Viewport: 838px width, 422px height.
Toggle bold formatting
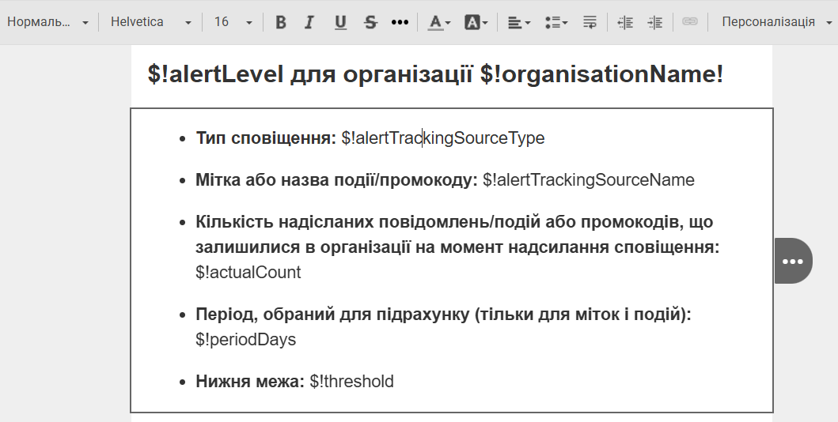point(281,22)
